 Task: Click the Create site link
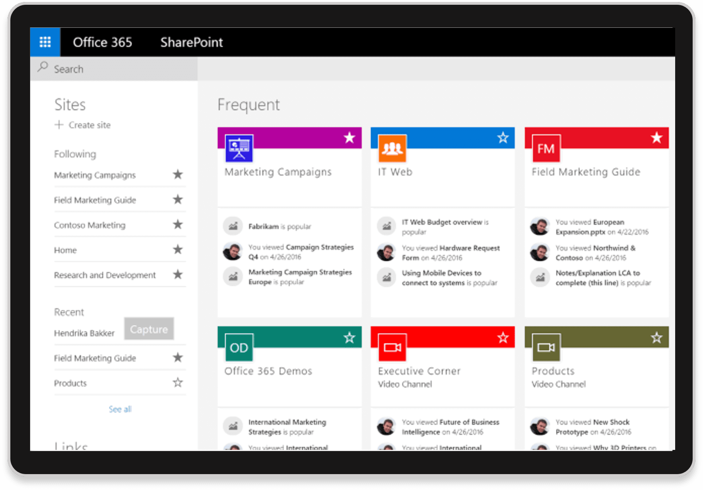[x=89, y=125]
